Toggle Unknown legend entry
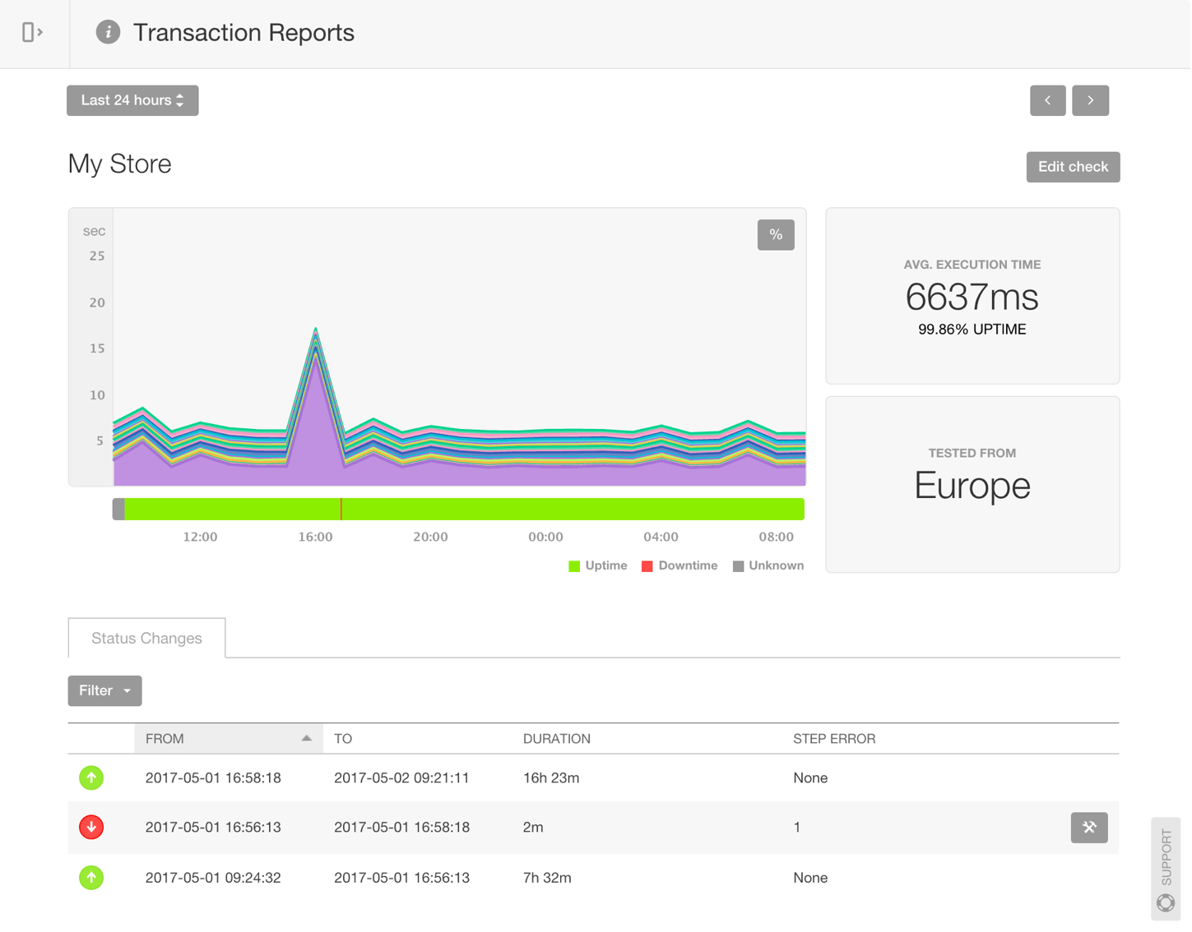Screen dimensions: 1192x932 [768, 566]
